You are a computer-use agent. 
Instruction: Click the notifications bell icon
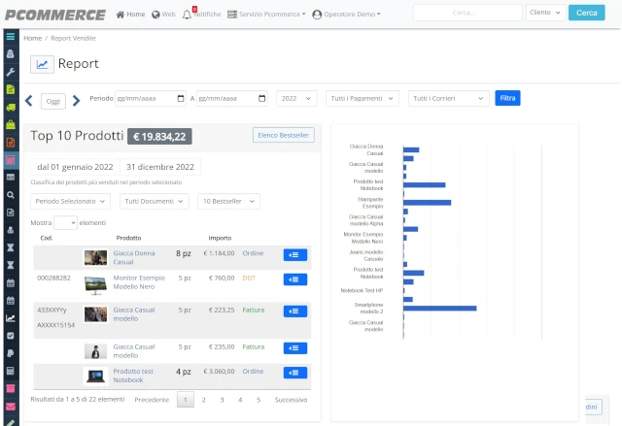(187, 15)
